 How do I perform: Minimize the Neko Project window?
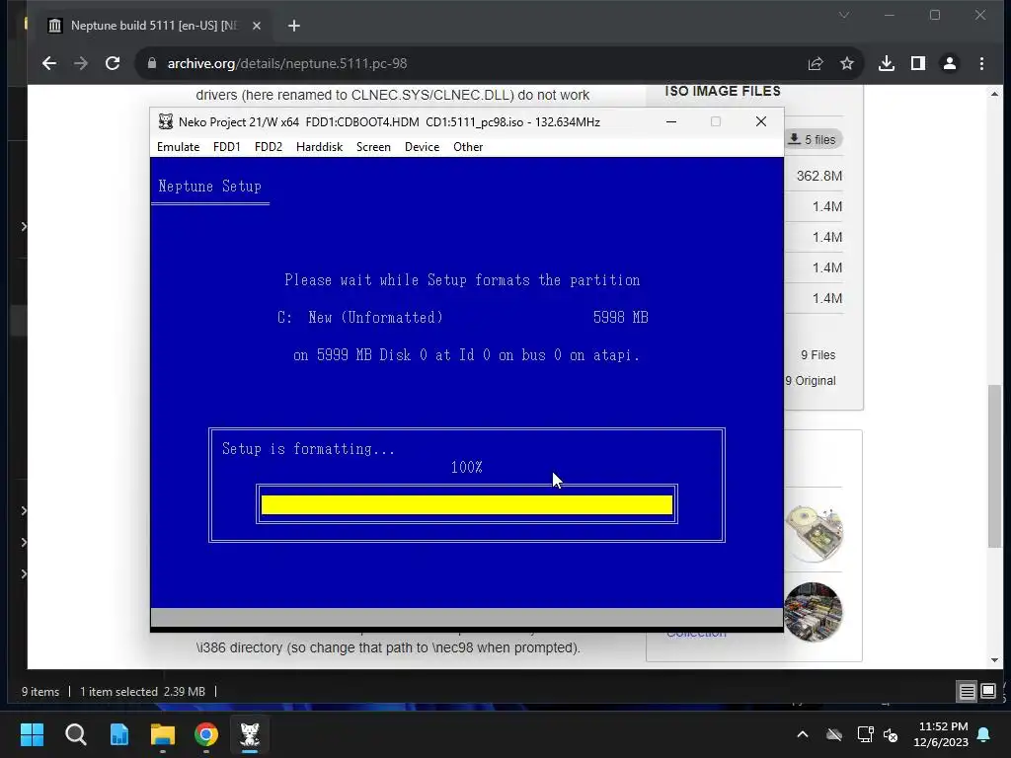tap(671, 121)
